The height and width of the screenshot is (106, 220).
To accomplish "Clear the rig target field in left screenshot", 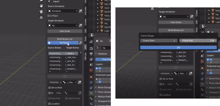I will pos(77,25).
